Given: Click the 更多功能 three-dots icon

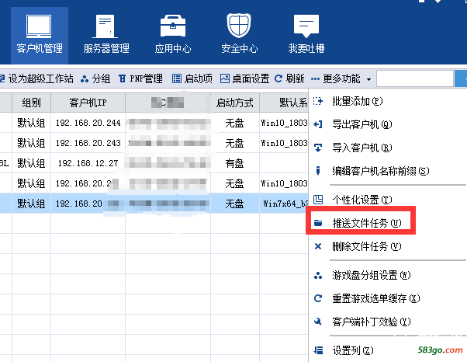Looking at the screenshot, I should pyautogui.click(x=315, y=79).
